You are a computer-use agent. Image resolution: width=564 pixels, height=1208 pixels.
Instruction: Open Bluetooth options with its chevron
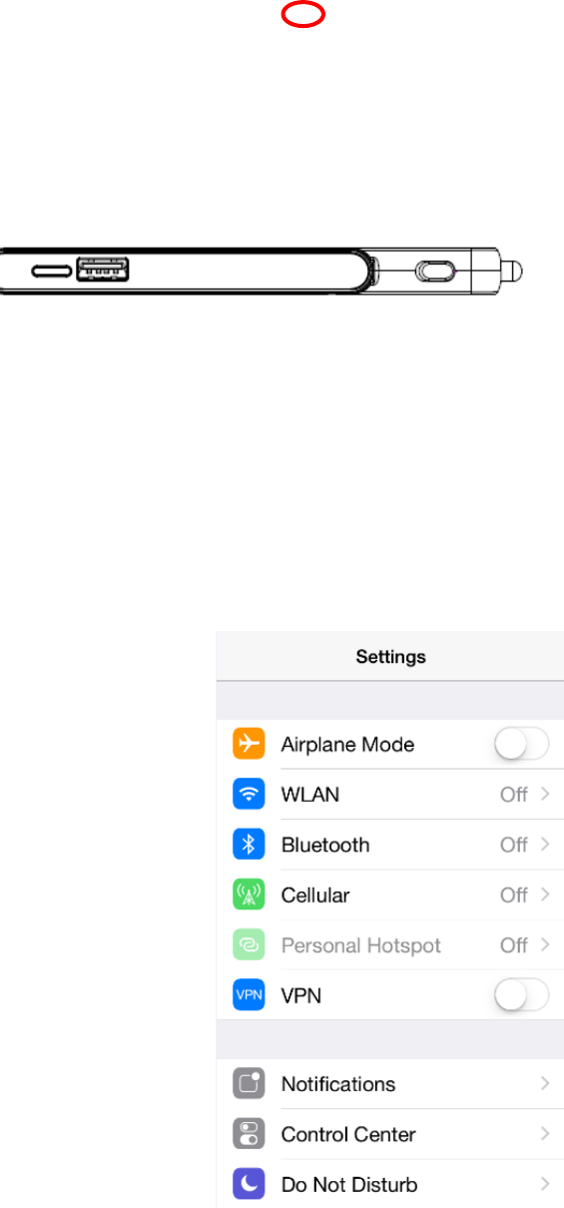545,845
